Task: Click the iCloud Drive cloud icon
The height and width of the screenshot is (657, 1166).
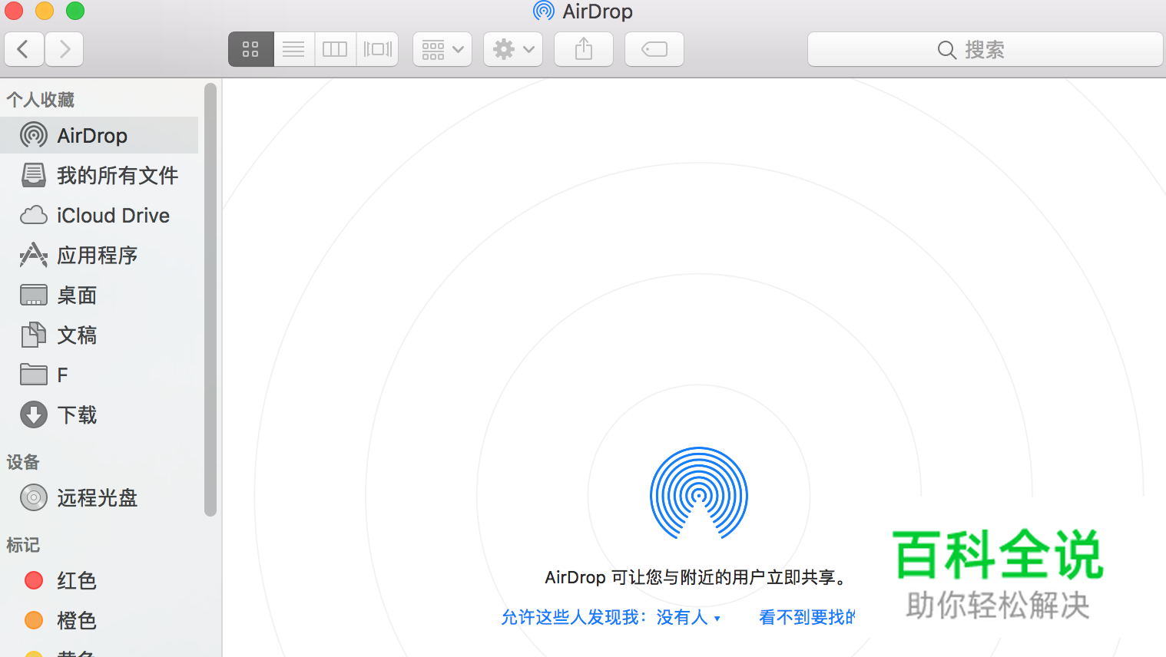Action: point(34,216)
